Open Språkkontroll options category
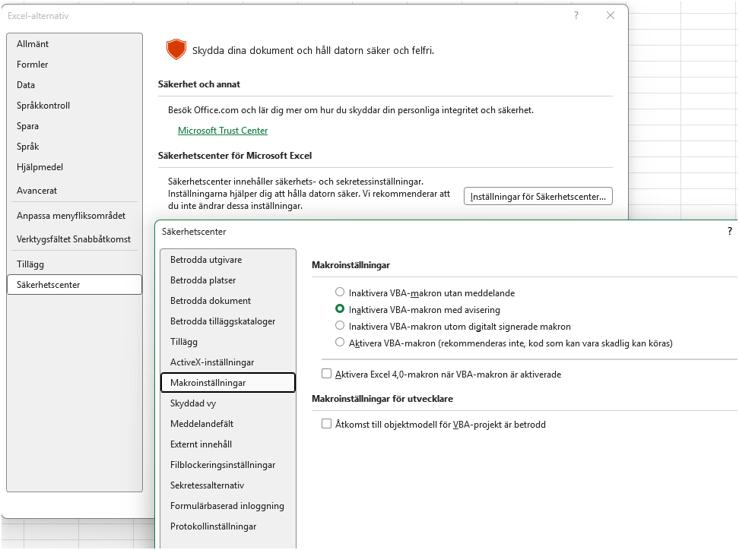Viewport: 739px width, 550px height. click(x=75, y=106)
